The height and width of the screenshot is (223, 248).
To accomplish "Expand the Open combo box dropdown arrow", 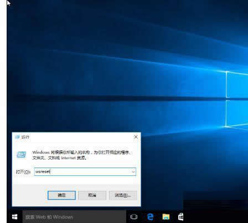I will click(x=133, y=172).
